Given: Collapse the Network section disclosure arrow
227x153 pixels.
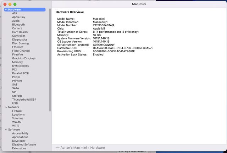Looking at the screenshot, I should point(6,107).
